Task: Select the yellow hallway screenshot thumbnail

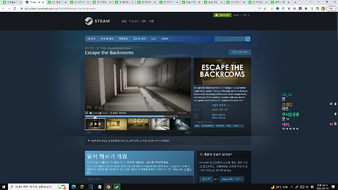Action: [x=117, y=124]
